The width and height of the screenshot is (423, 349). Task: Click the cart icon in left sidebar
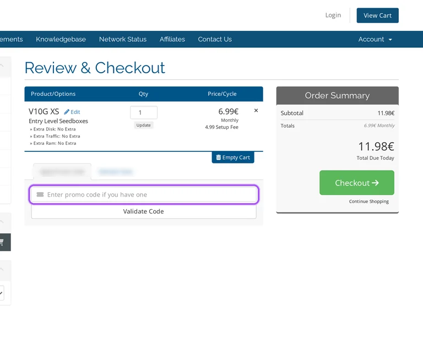click(x=1, y=242)
